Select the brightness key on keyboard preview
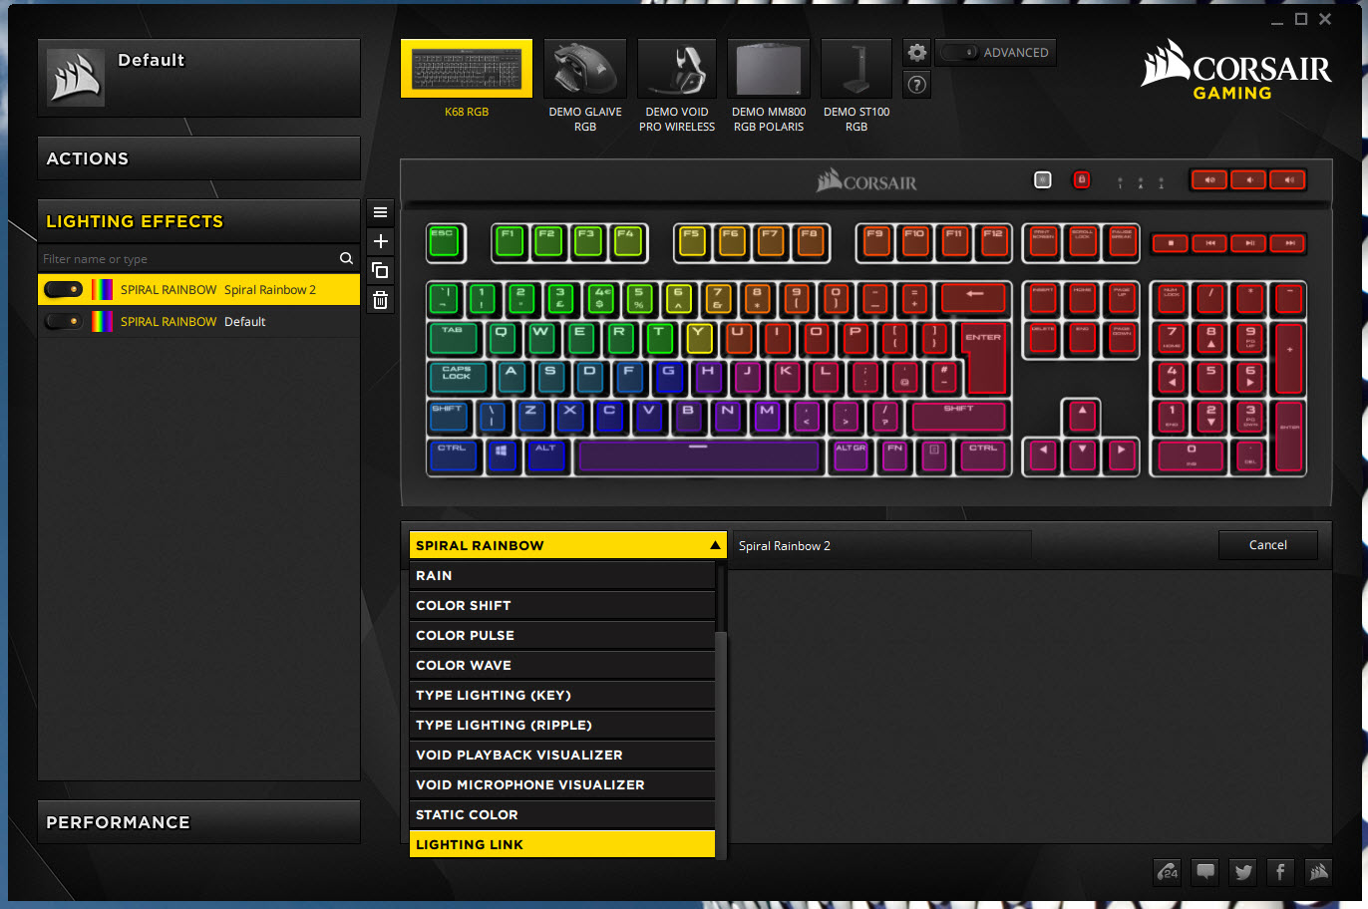Viewport: 1368px width, 909px height. (1042, 180)
